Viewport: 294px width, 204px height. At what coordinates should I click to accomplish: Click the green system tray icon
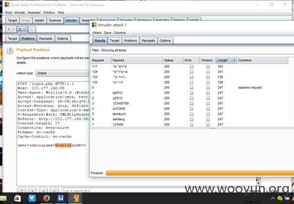coord(280,198)
